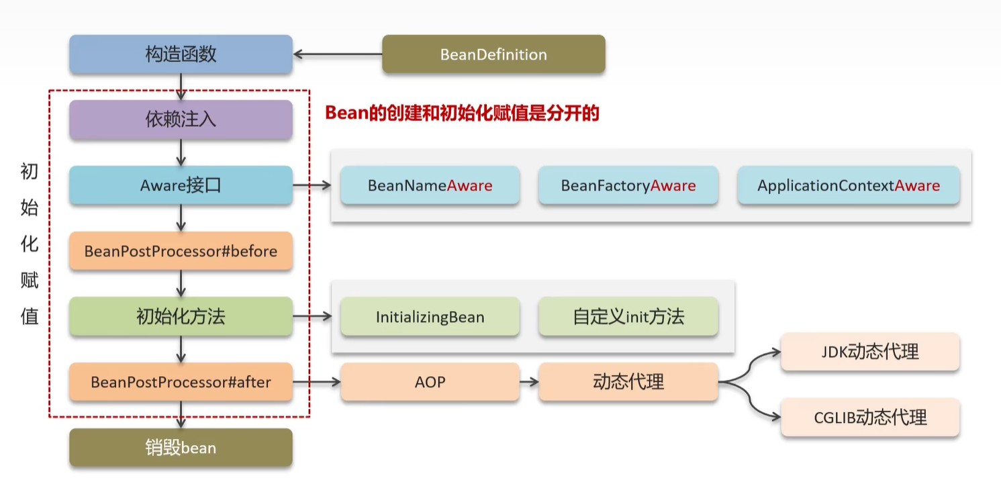
Task: Click the 依赖注入 step box
Action: point(181,119)
